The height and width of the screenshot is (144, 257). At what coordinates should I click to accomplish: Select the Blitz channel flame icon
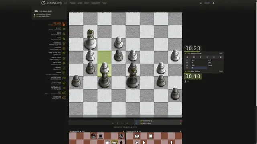(64, 34)
